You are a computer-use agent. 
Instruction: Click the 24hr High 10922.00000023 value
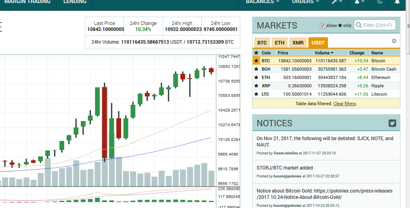click(x=183, y=29)
